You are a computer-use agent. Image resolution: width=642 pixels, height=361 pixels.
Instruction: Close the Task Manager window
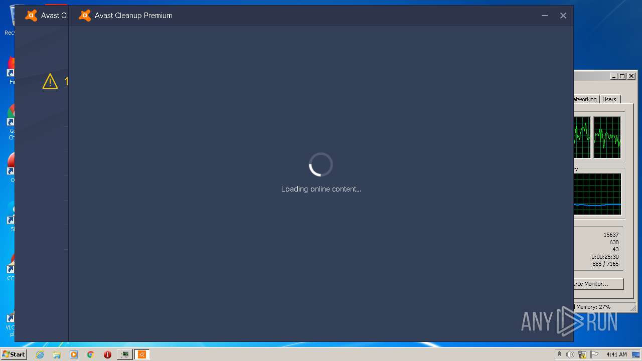pyautogui.click(x=631, y=76)
